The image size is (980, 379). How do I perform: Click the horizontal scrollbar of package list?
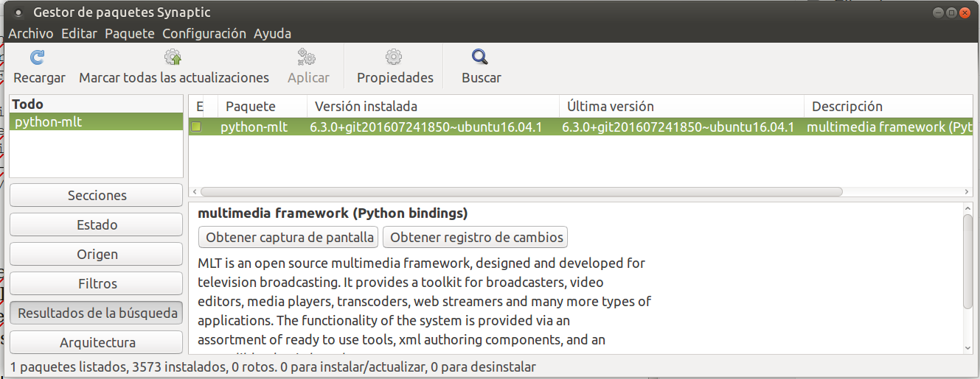coord(521,191)
